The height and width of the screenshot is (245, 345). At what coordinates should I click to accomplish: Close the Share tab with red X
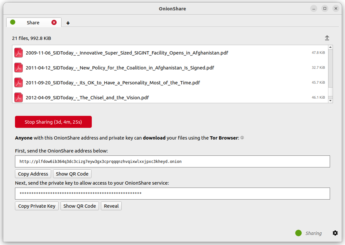(54, 22)
